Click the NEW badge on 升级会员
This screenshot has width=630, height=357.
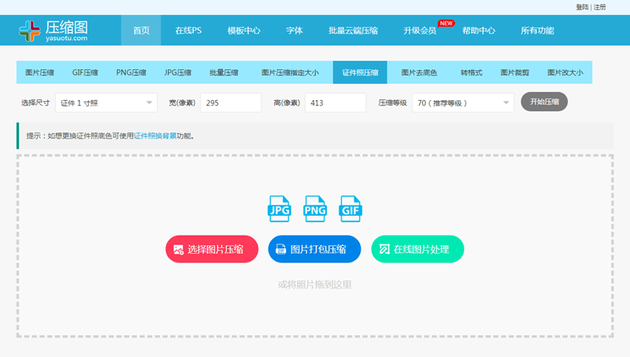pyautogui.click(x=446, y=24)
